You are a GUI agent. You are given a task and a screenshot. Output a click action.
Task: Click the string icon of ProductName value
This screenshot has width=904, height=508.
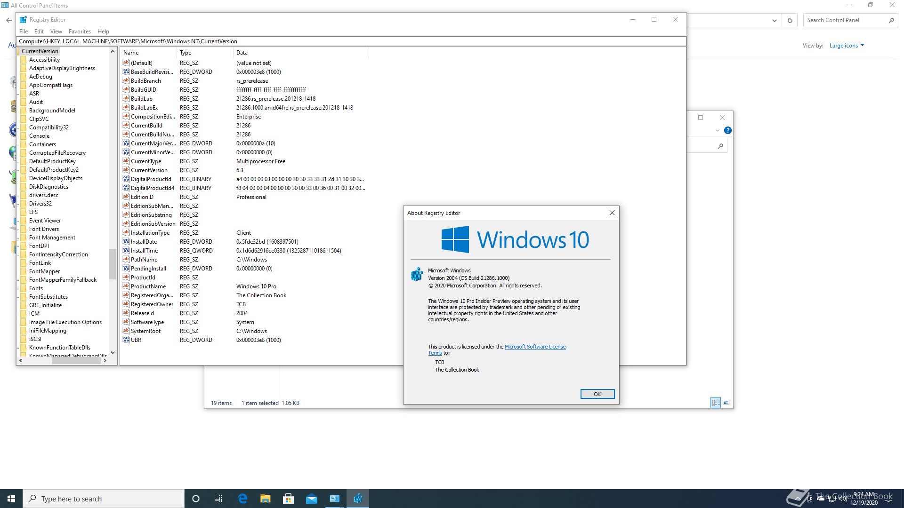click(x=126, y=286)
